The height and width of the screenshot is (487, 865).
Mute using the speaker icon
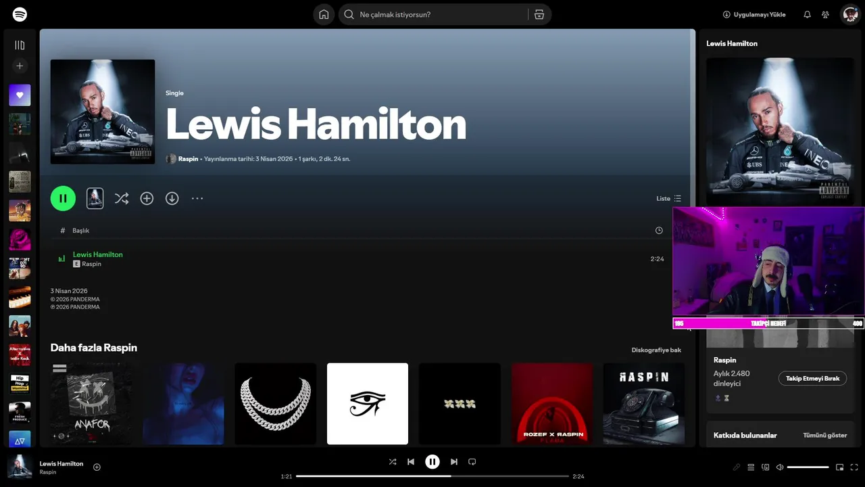(779, 467)
